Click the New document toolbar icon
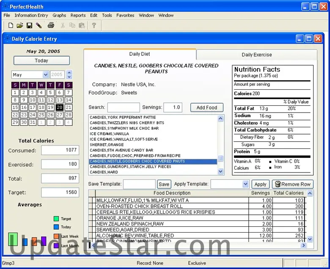Screen dimensions: 330x269 click(10, 25)
